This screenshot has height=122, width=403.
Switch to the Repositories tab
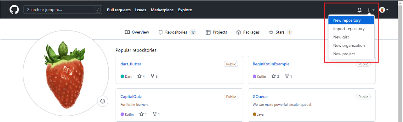pos(178,32)
